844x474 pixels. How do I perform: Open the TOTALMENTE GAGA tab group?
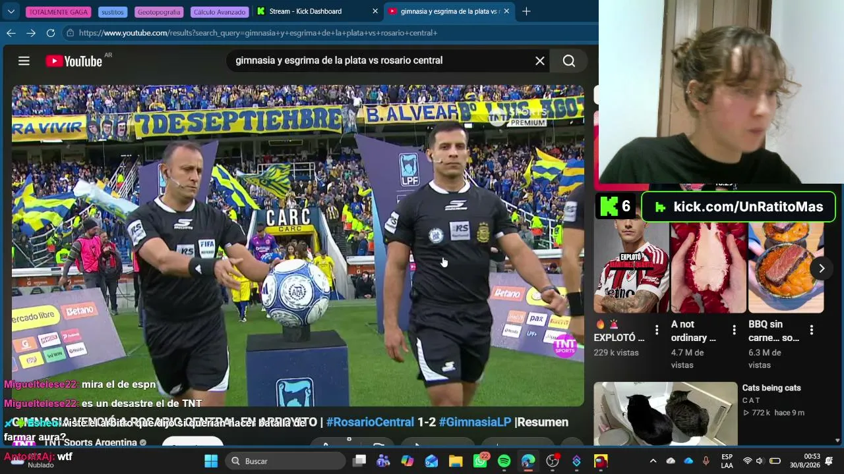click(x=58, y=12)
